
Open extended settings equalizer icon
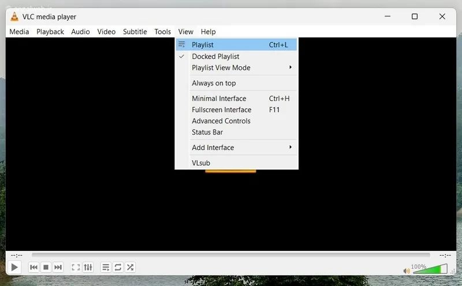(88, 268)
